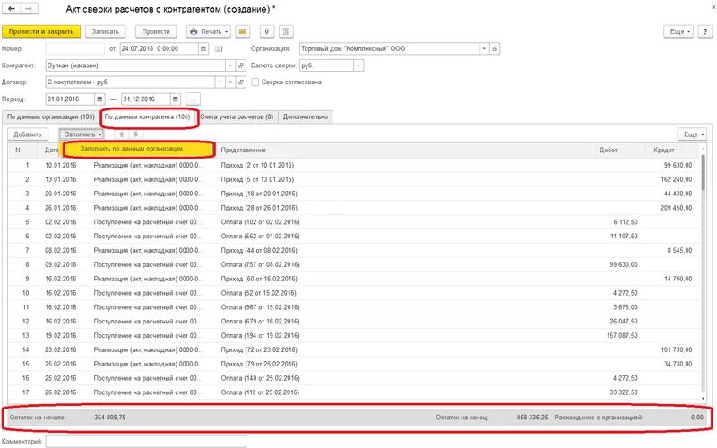Open the top-right Еще menu

pyautogui.click(x=678, y=31)
